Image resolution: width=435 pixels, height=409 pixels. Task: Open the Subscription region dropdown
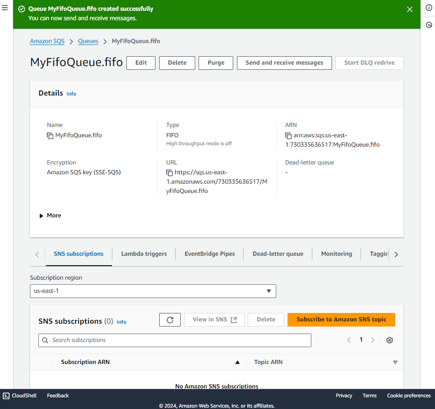tap(153, 291)
